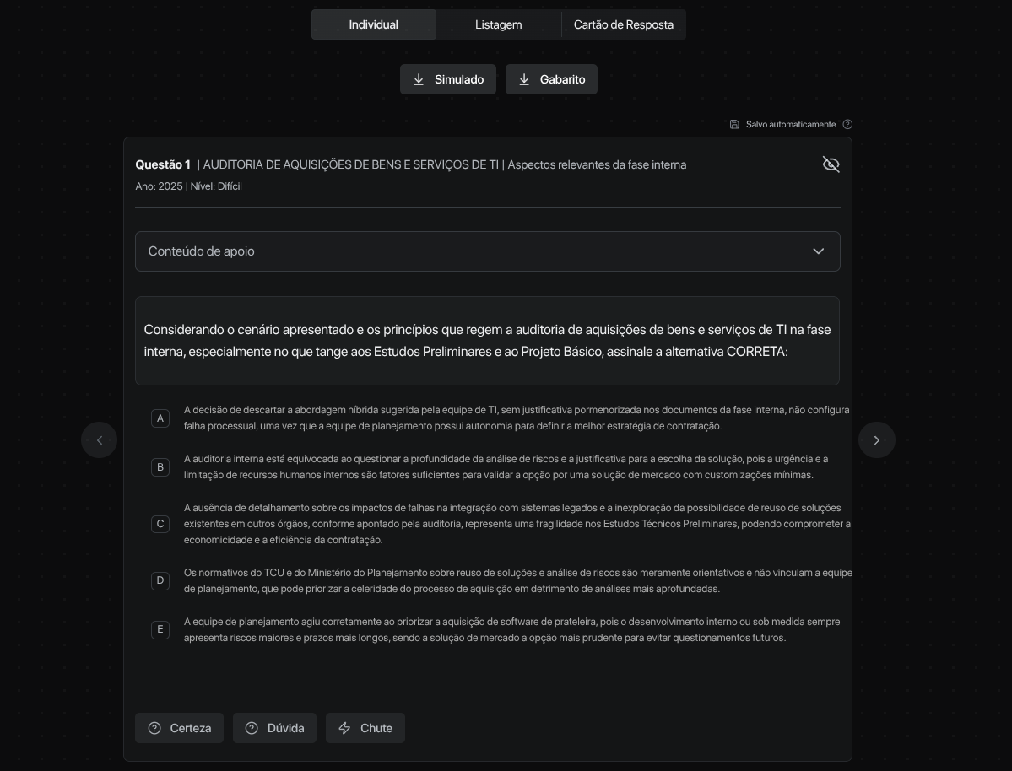
Task: Expand the Conteúdo de apoio section
Action: tap(487, 251)
